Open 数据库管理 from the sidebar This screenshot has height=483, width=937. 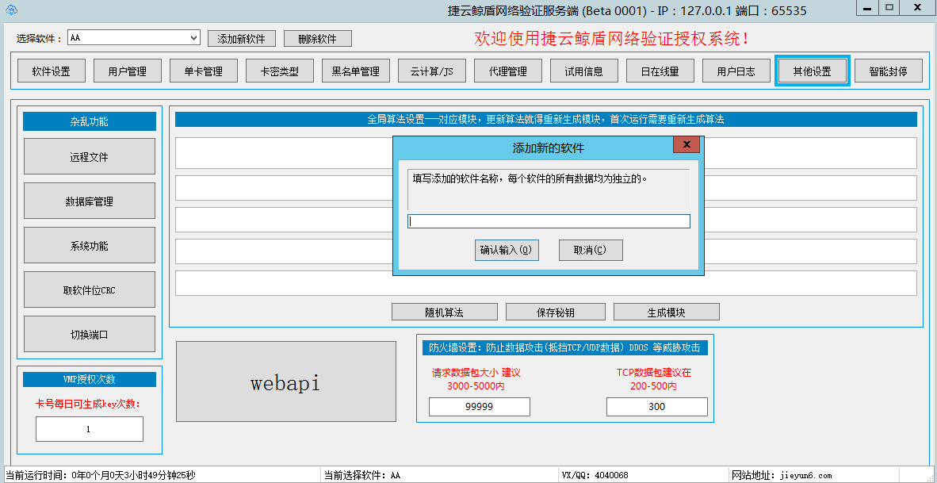tap(89, 201)
